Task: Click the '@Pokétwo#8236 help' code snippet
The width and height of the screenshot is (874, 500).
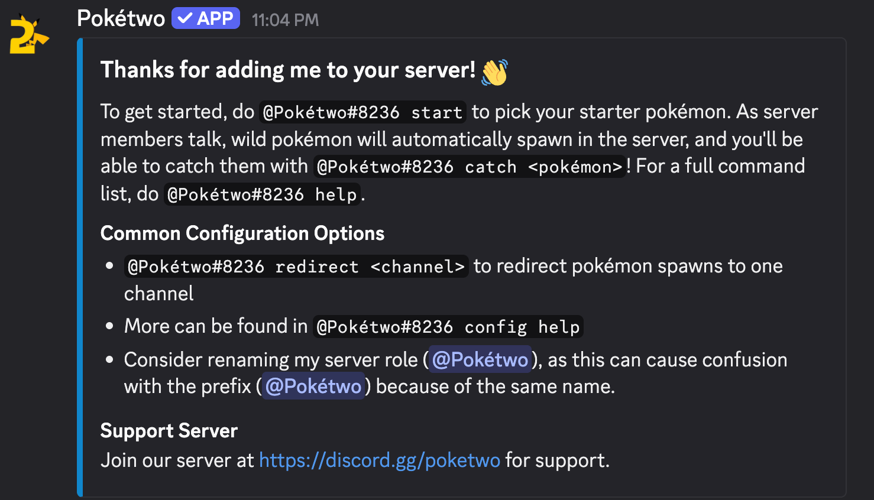Action: [x=262, y=194]
